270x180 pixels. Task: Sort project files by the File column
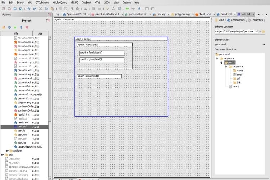[x=16, y=33]
